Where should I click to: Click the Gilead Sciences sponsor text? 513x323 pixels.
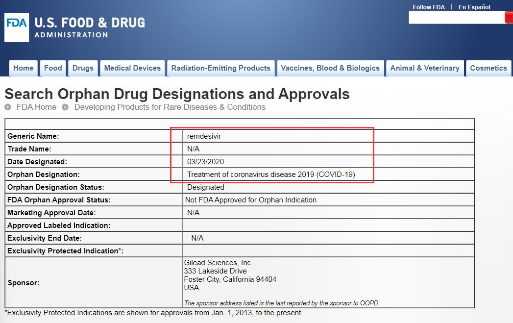coord(218,263)
